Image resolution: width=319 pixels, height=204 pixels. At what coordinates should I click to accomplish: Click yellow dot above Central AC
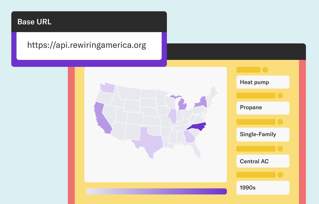280,149
